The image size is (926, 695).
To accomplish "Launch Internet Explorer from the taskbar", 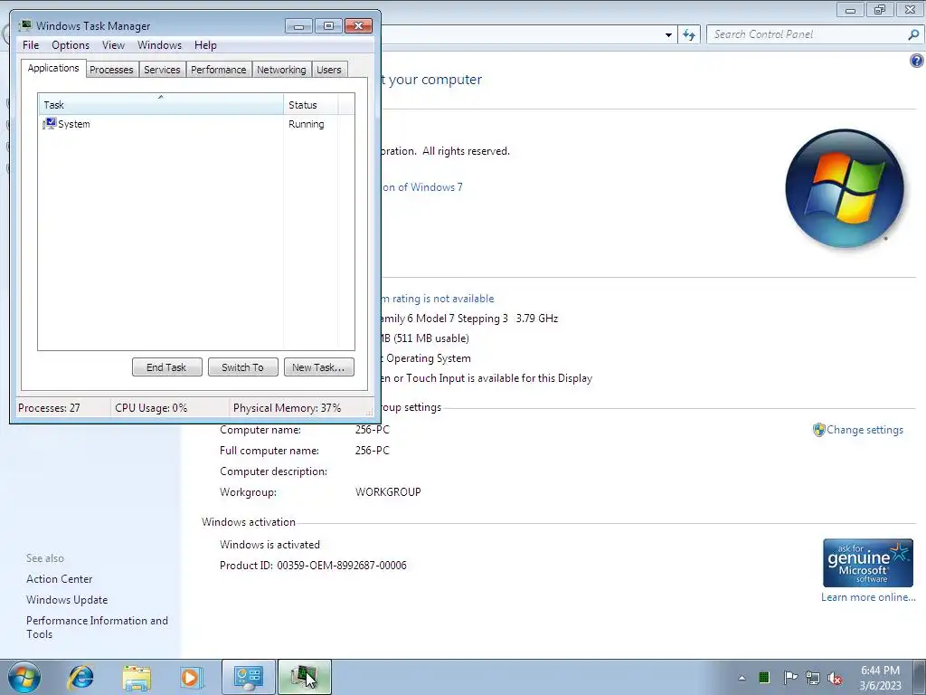I will pyautogui.click(x=80, y=677).
